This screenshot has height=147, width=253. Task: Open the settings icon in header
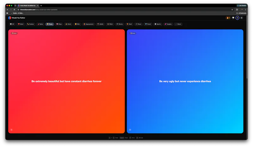pyautogui.click(x=242, y=18)
